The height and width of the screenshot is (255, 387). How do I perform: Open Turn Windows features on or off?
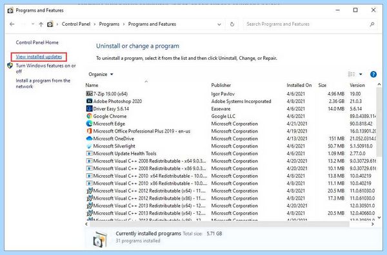pyautogui.click(x=46, y=68)
